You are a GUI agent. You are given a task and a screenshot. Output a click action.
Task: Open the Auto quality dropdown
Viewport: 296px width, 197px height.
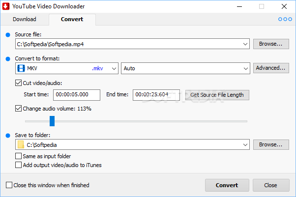click(x=185, y=68)
